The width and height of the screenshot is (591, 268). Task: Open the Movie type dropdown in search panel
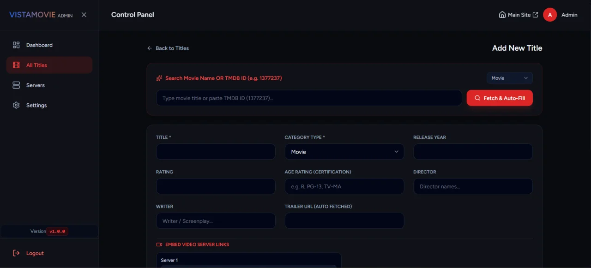tap(510, 78)
